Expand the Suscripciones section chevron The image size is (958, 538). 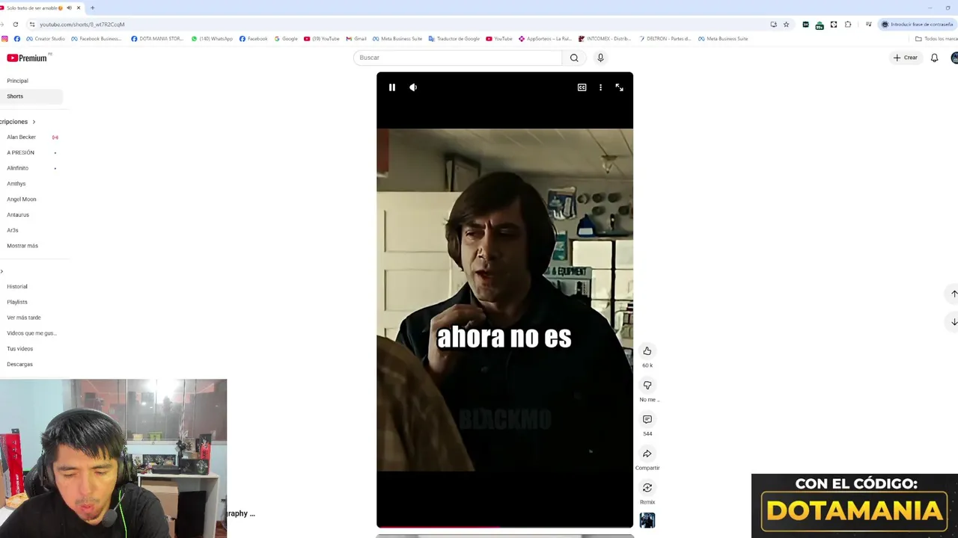(34, 122)
